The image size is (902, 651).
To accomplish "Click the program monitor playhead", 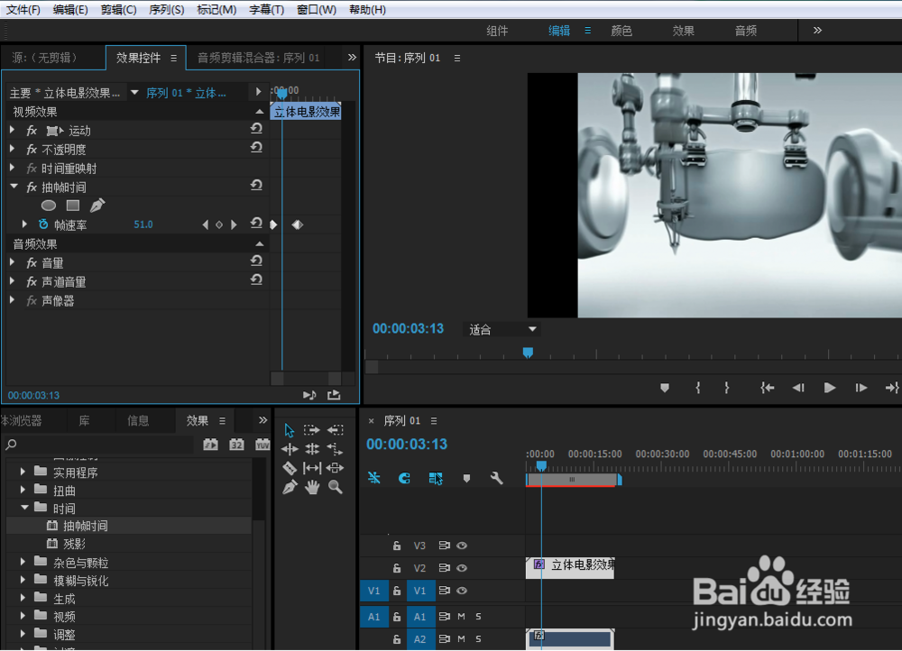I will tap(528, 352).
